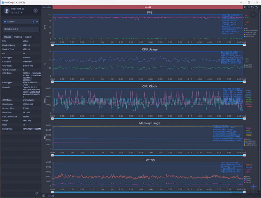Click the Battery chart left range handle
Screen dimensions: 261x198
pyautogui.click(x=53, y=192)
